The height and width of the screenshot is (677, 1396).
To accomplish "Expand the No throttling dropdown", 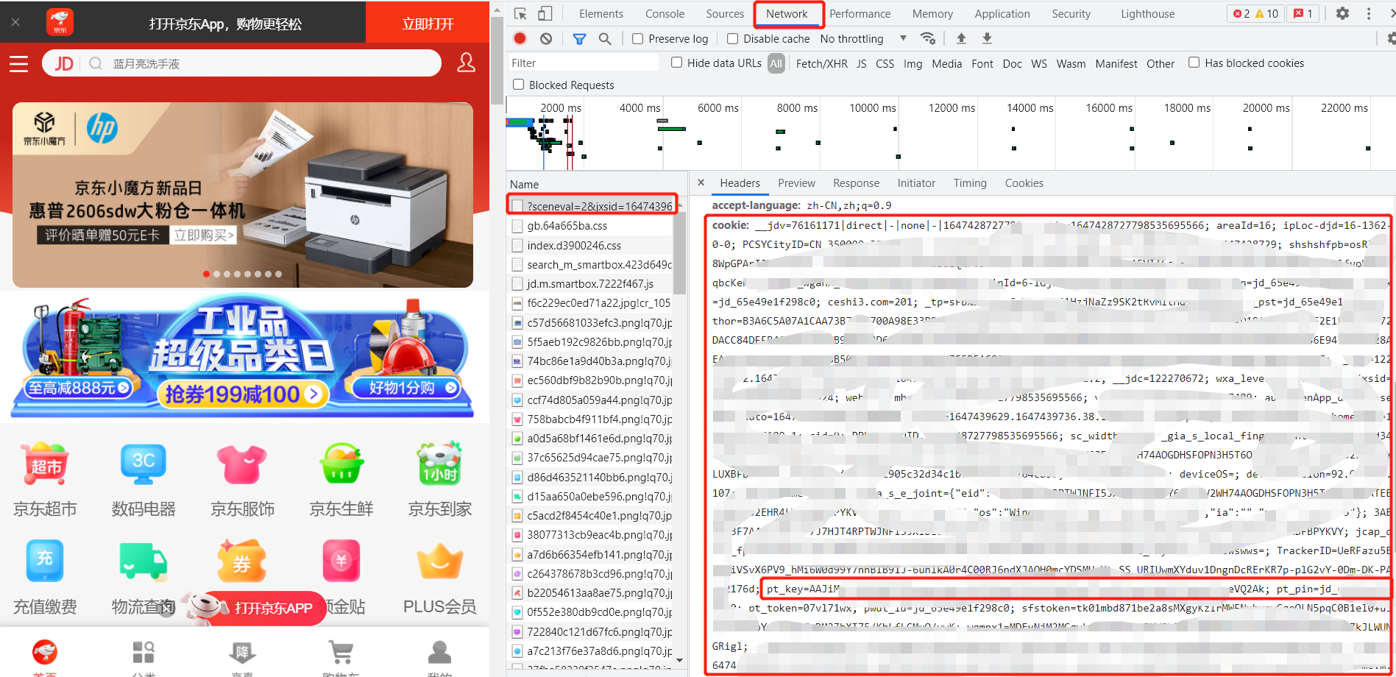I will point(862,39).
